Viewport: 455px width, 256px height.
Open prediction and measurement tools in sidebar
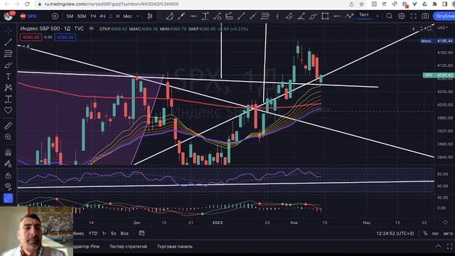8,100
